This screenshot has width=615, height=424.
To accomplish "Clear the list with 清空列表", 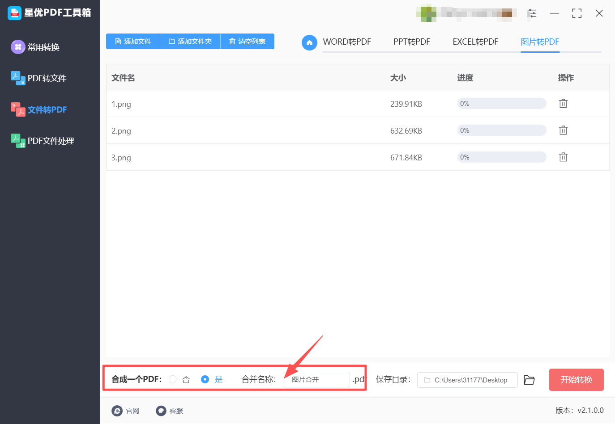I will (248, 42).
